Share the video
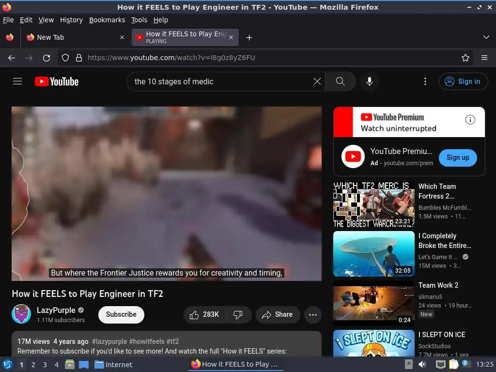The image size is (496, 372). (278, 314)
